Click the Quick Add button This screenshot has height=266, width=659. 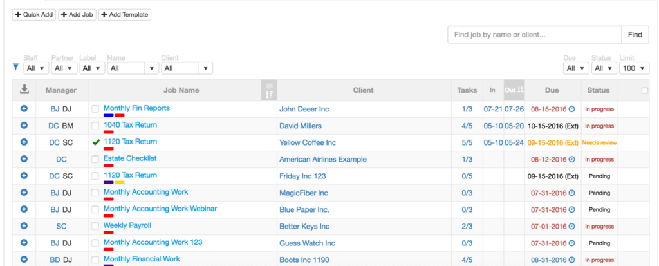[34, 15]
